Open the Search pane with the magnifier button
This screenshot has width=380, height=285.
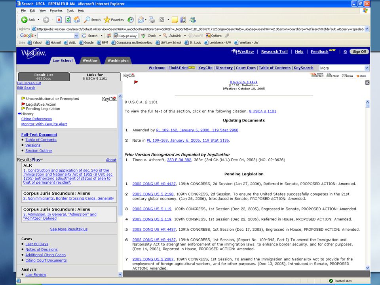click(92, 20)
